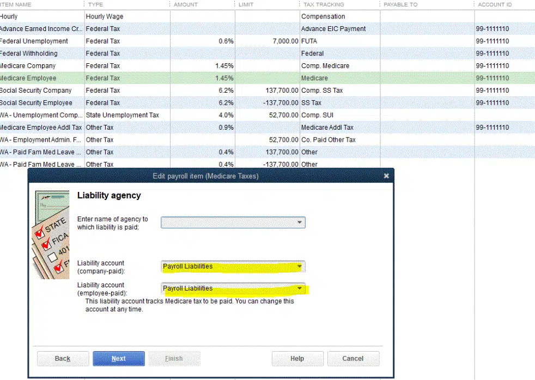Expand the company-paid Payroll Liabilities dropdown
This screenshot has width=535, height=380.
coord(299,266)
